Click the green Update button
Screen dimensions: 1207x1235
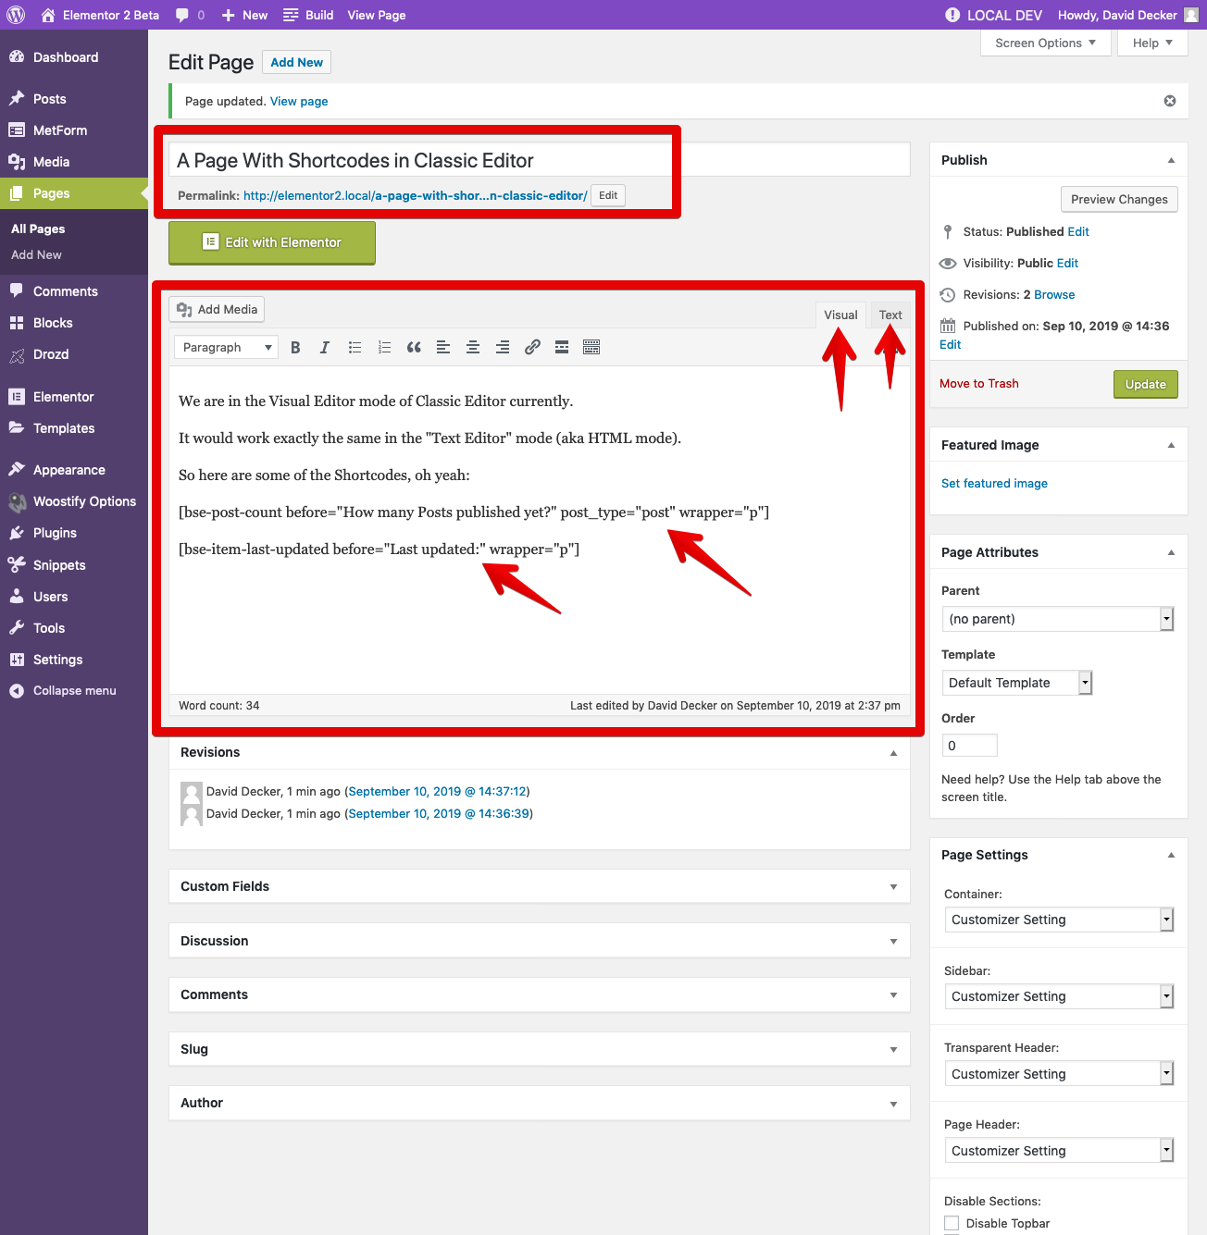pyautogui.click(x=1146, y=385)
